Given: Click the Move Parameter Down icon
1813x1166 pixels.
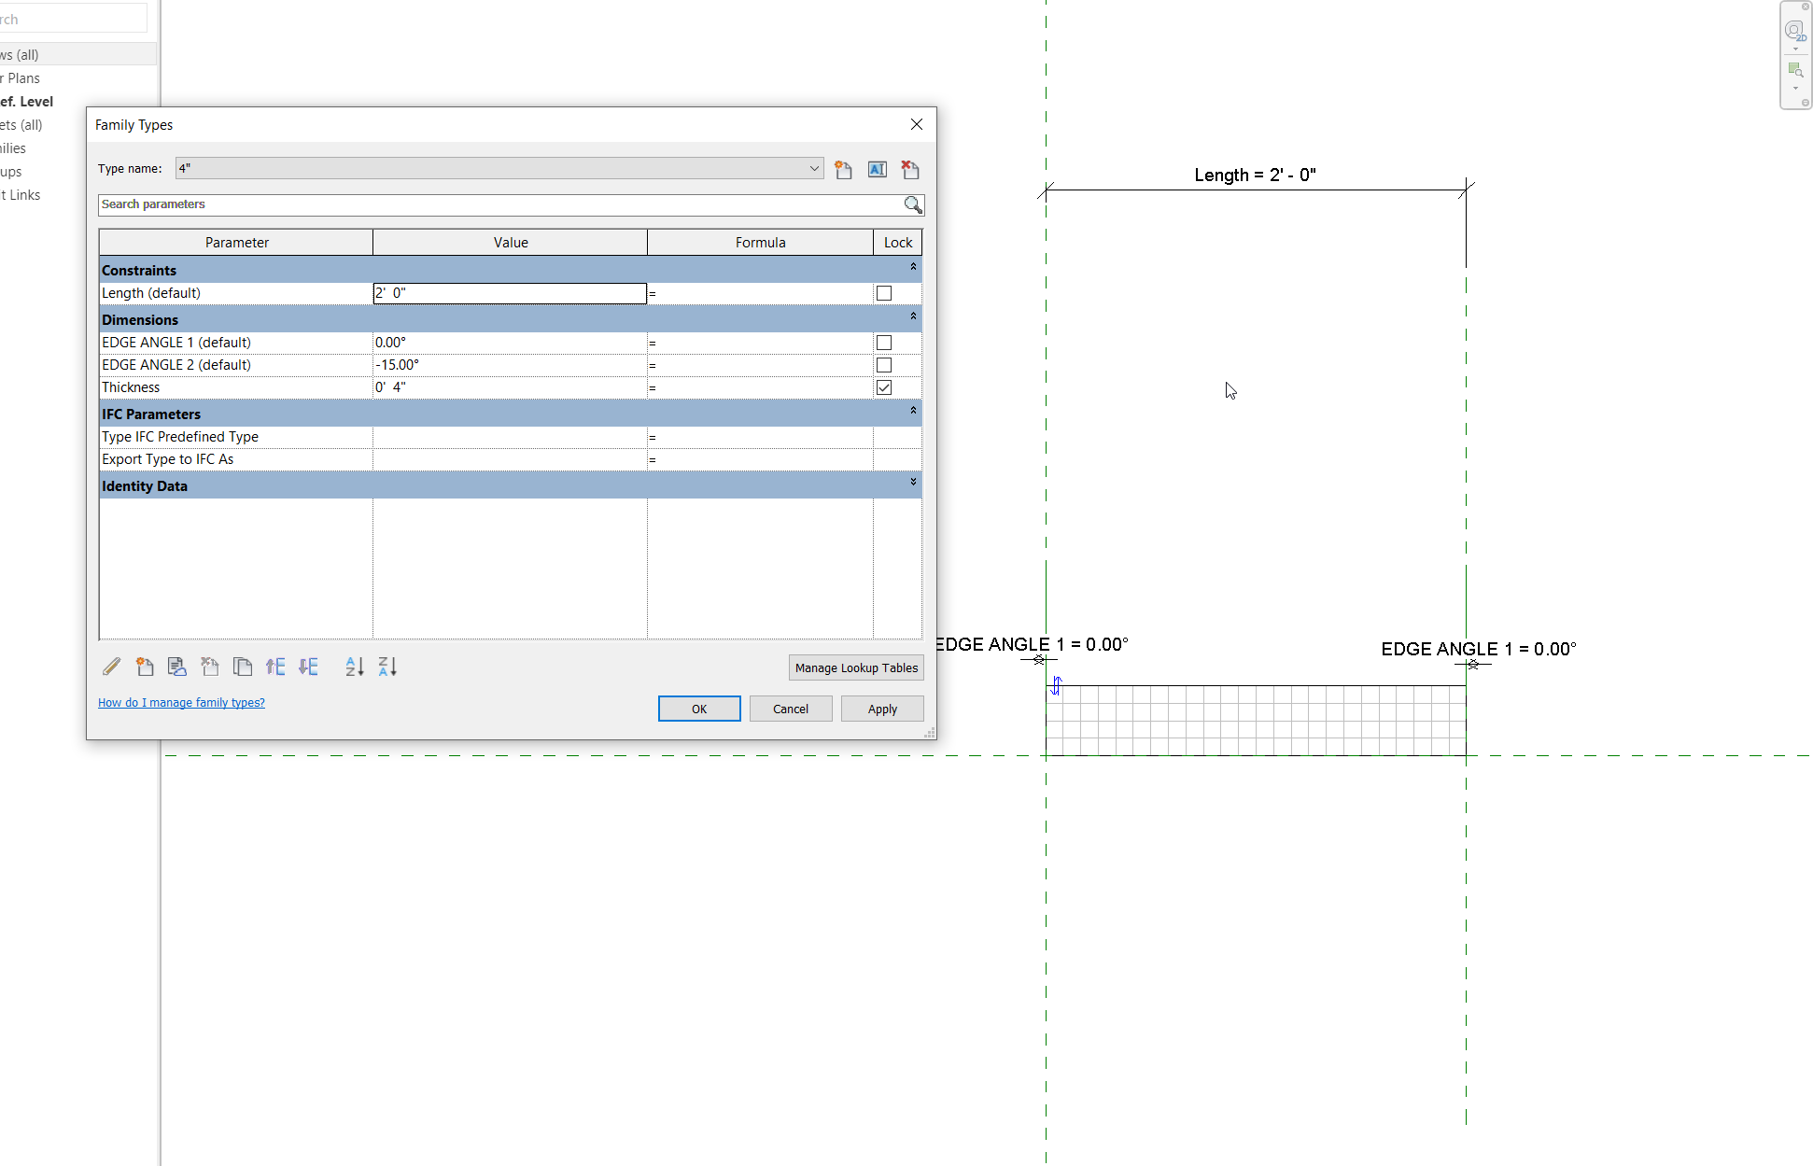Looking at the screenshot, I should pos(308,667).
